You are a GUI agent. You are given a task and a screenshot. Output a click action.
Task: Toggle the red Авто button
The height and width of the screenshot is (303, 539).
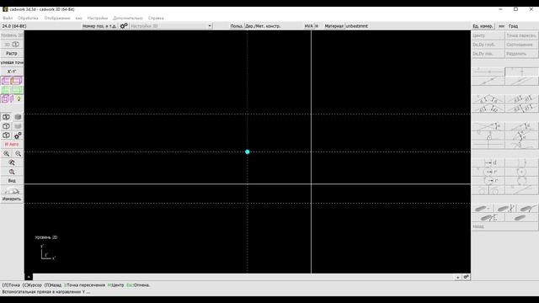12,144
